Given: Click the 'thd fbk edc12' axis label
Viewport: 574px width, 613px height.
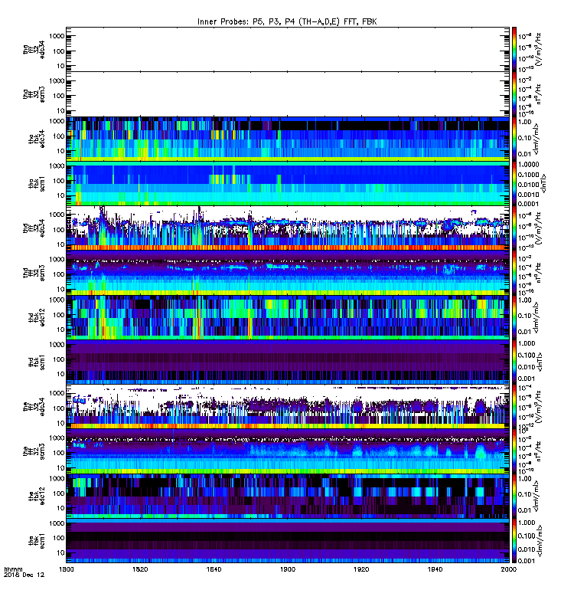Looking at the screenshot, I should (x=37, y=317).
